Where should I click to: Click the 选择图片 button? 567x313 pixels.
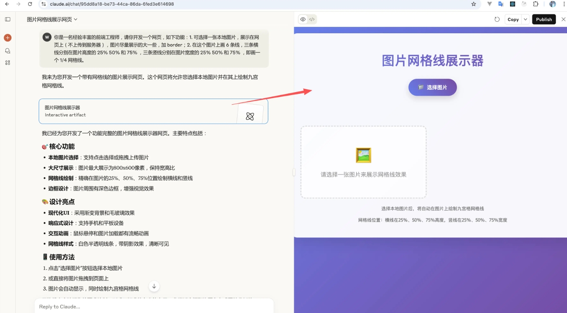click(x=433, y=87)
